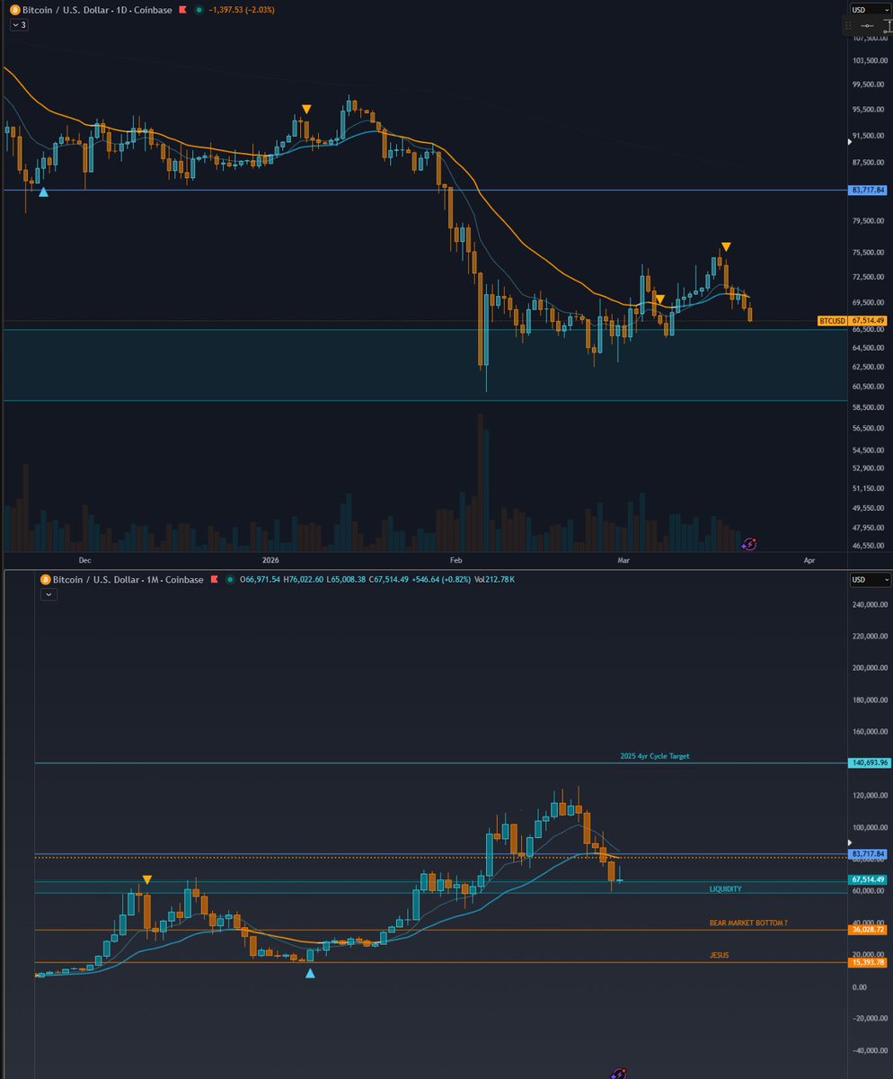Select the 'LIQUIDITY' label on monthly chart

point(726,888)
